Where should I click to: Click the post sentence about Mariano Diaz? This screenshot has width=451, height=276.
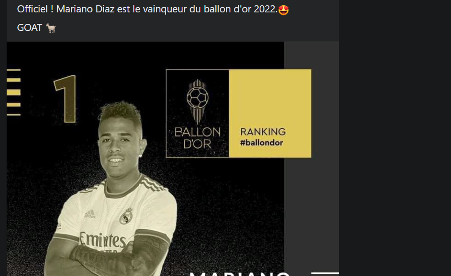coord(147,9)
